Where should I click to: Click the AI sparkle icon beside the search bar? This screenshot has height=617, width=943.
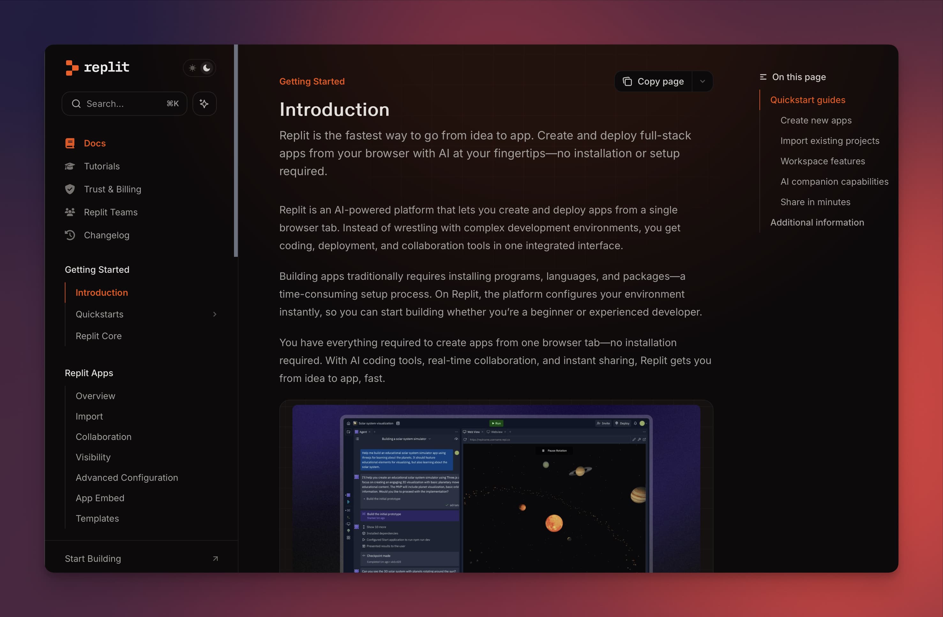tap(204, 104)
